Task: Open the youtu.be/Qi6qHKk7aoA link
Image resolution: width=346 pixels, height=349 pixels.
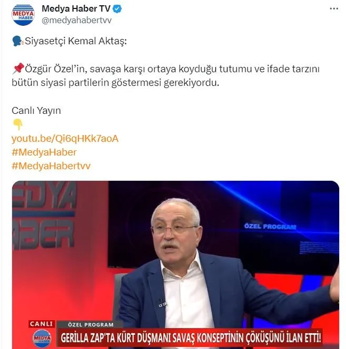Action: 65,139
